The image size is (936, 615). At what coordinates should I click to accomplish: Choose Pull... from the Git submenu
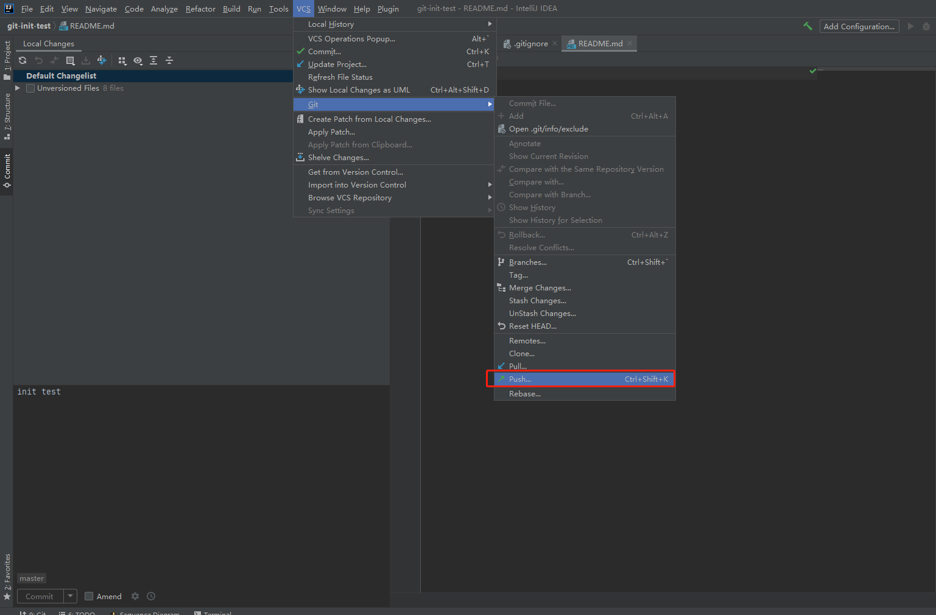(x=585, y=367)
